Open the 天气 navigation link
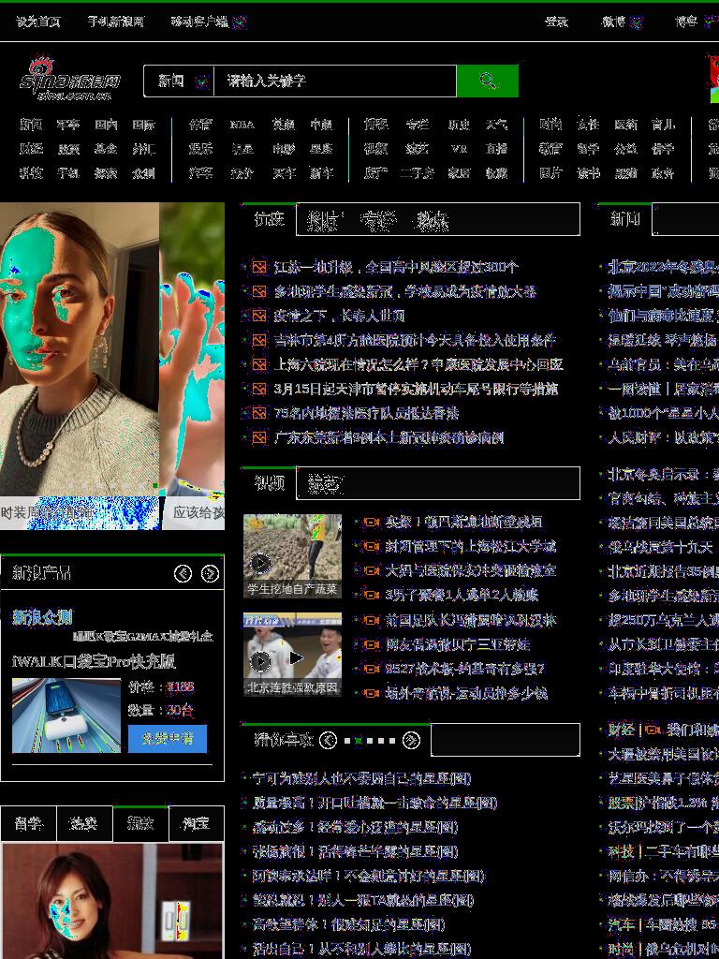 tap(496, 125)
